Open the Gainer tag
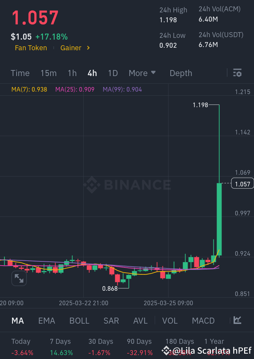 [71, 48]
